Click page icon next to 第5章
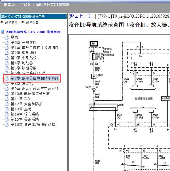Screen dimensions: 170x171 [7, 68]
